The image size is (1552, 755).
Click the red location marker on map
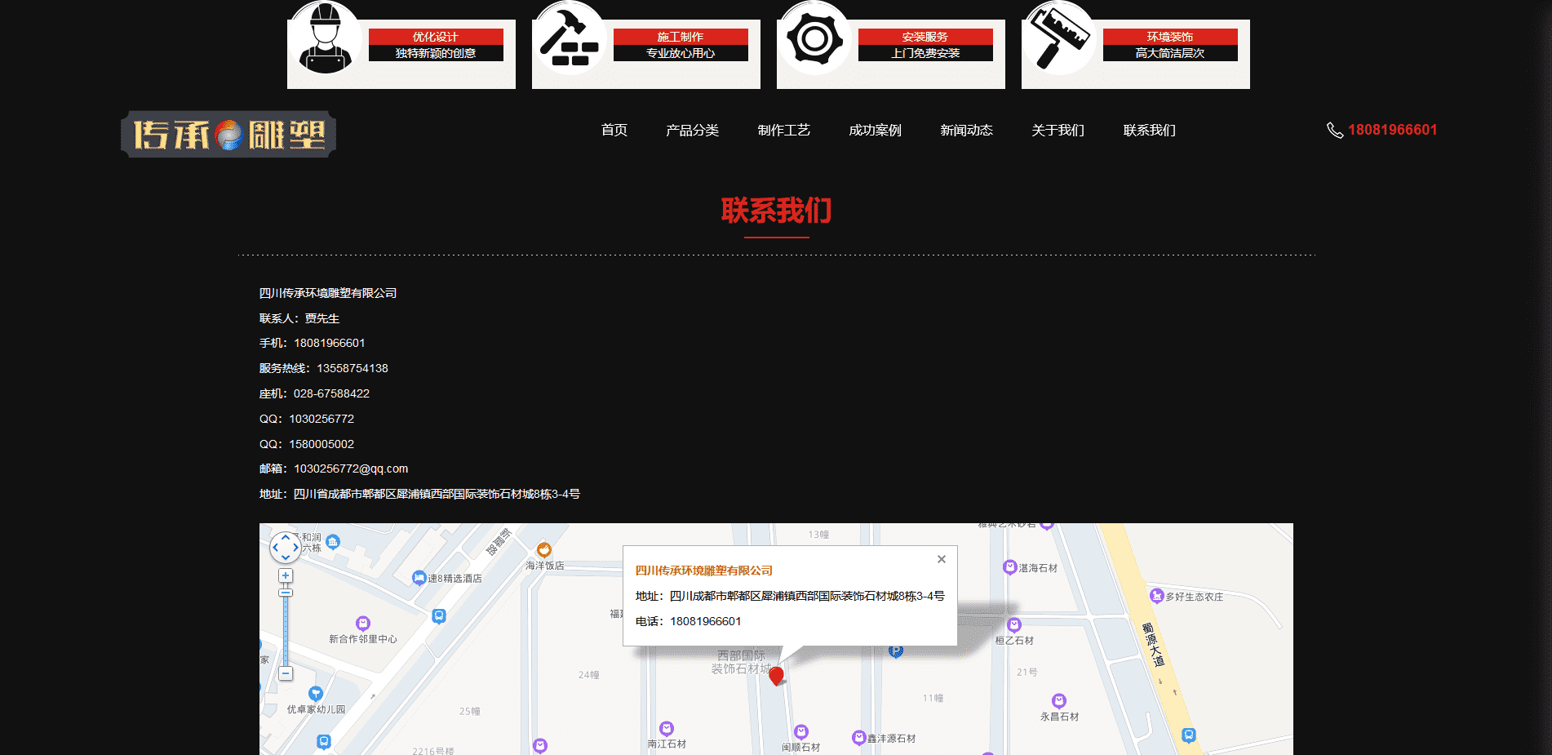[x=777, y=675]
